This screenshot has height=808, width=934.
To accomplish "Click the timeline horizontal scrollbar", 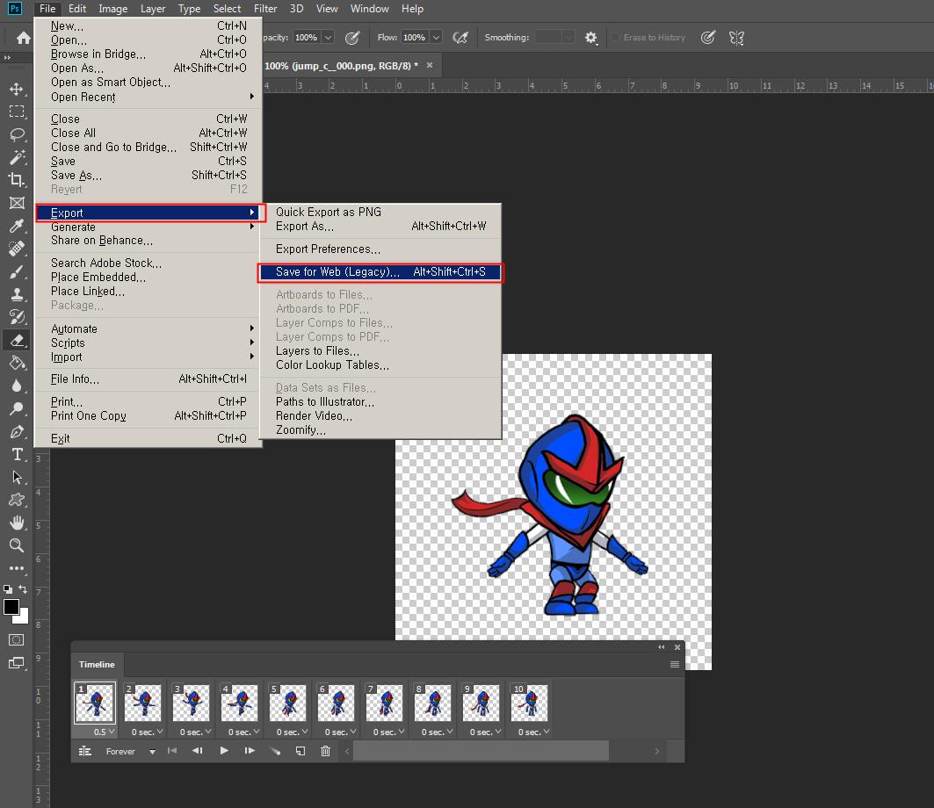I will pos(481,751).
